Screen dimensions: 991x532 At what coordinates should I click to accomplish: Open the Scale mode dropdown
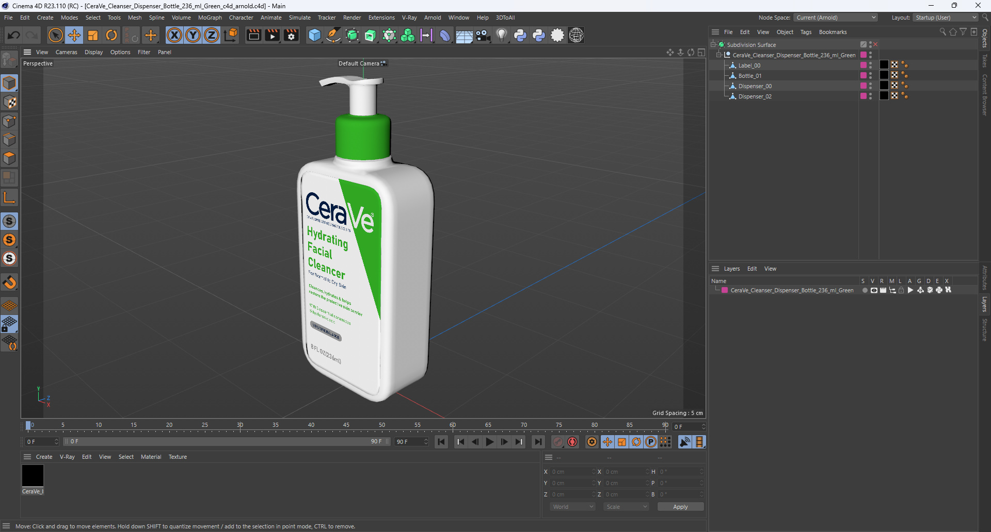click(626, 507)
